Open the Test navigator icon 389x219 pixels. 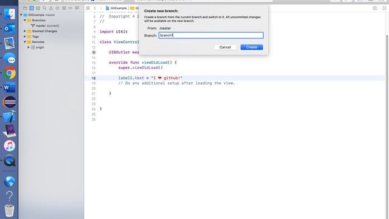pos(57,8)
